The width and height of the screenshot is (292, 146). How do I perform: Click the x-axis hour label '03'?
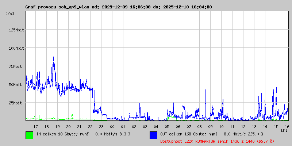pyautogui.click(x=145, y=127)
